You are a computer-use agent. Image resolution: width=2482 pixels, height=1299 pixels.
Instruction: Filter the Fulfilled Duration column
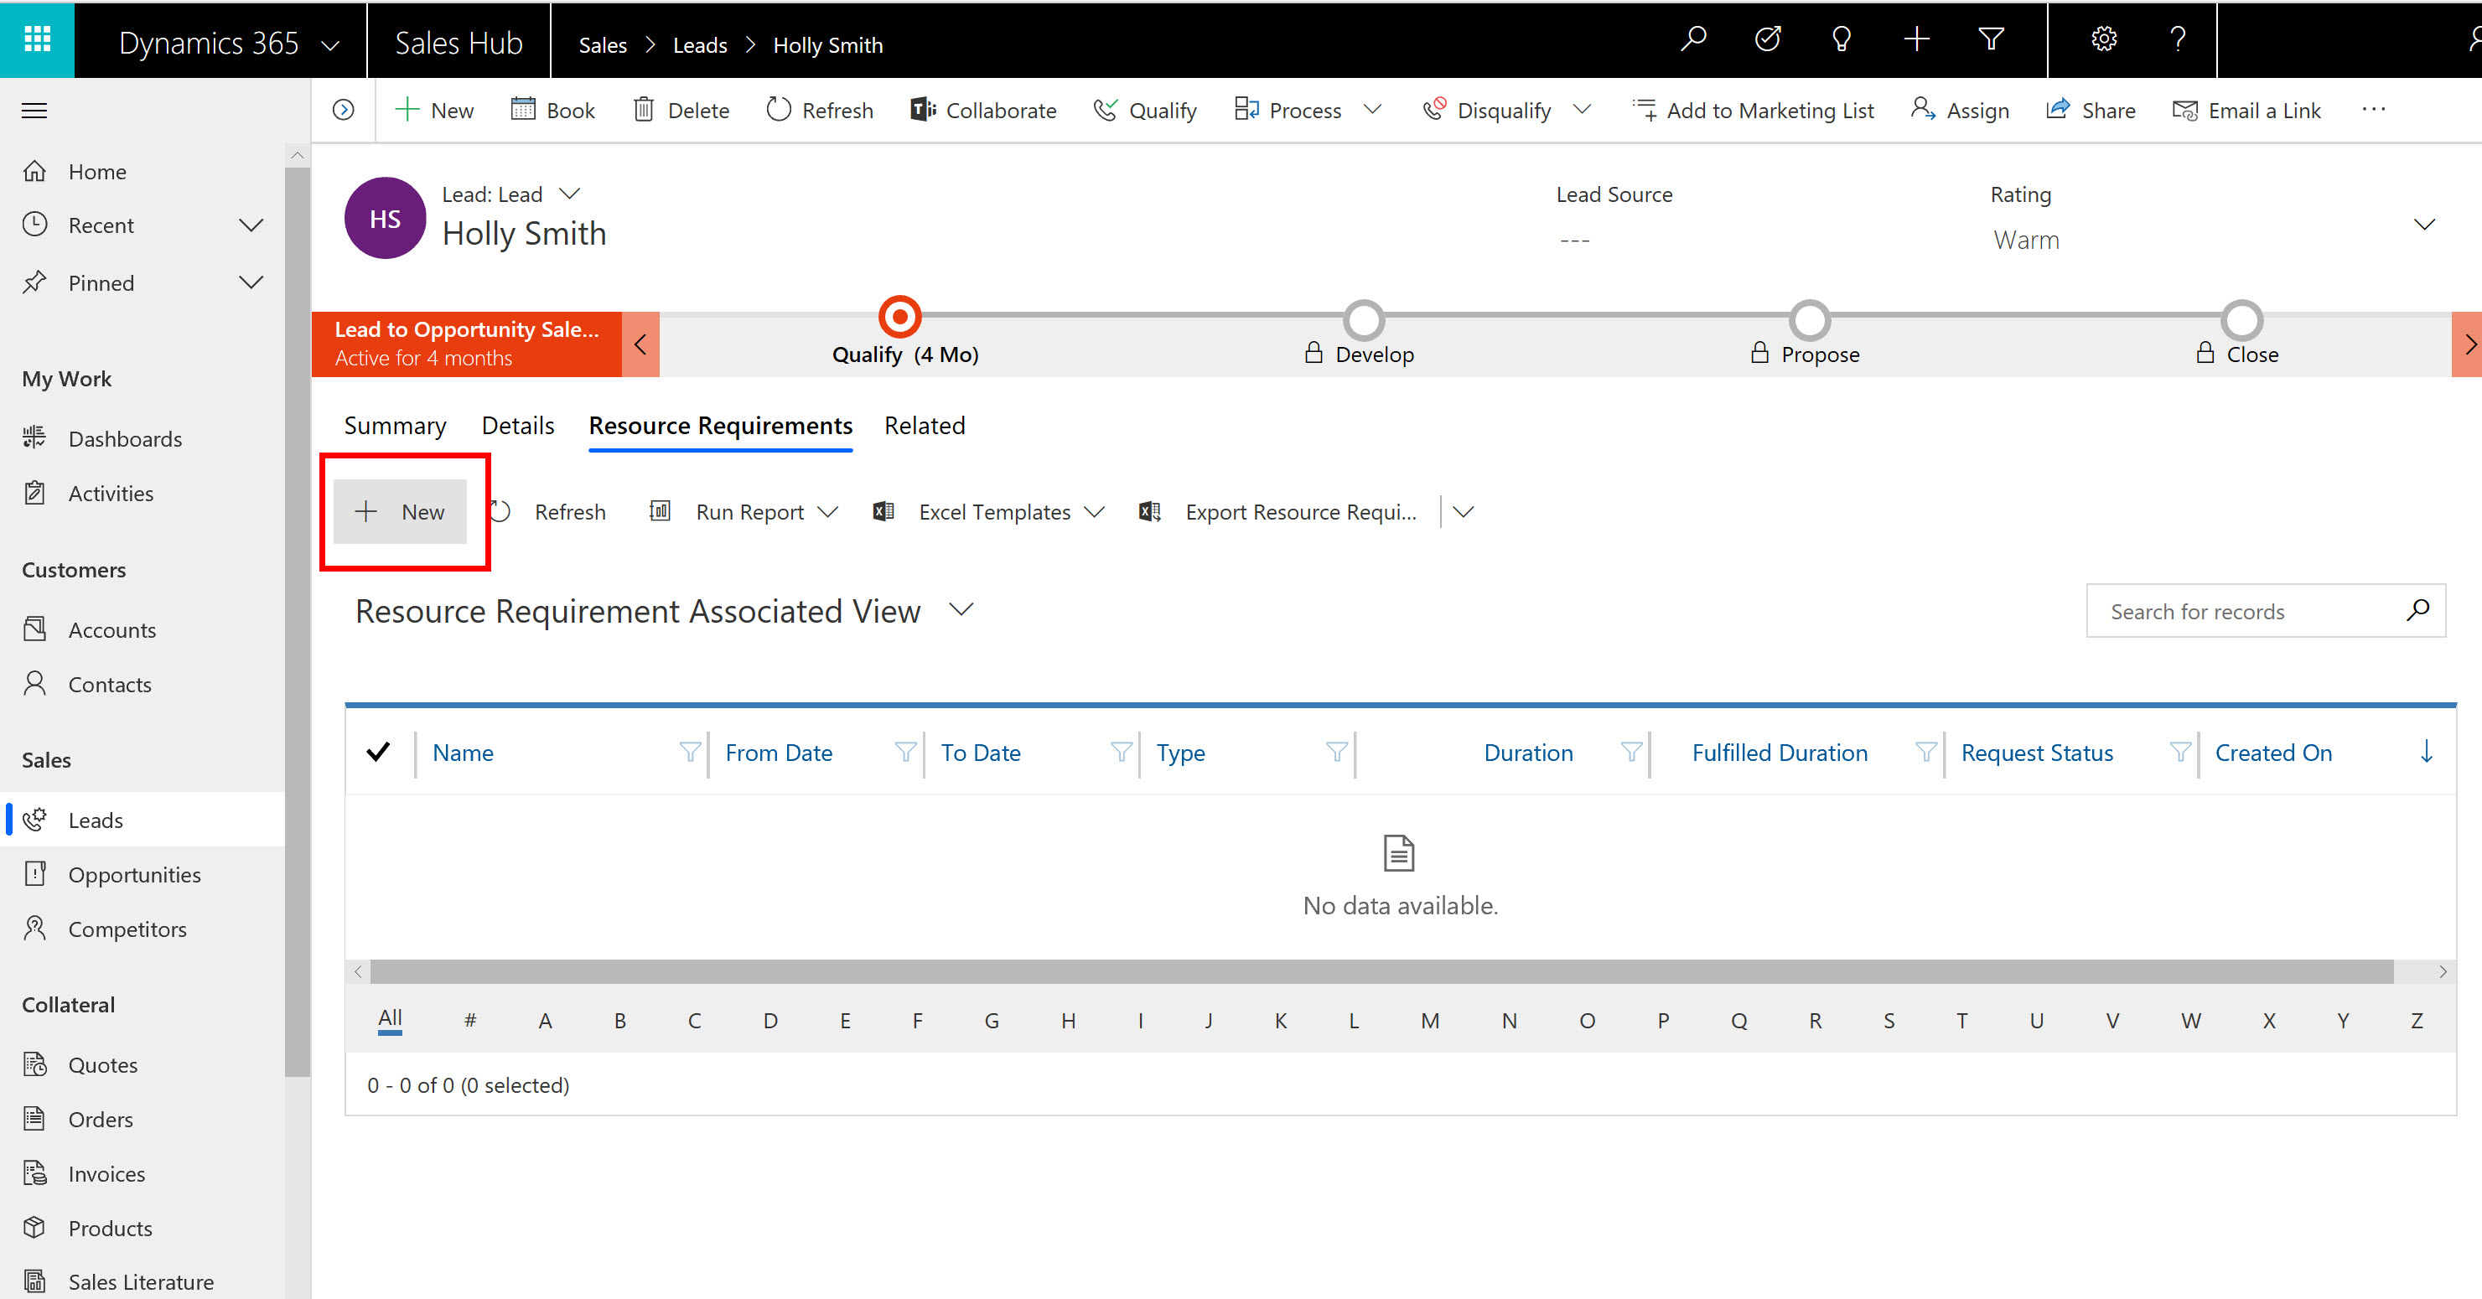[1926, 752]
